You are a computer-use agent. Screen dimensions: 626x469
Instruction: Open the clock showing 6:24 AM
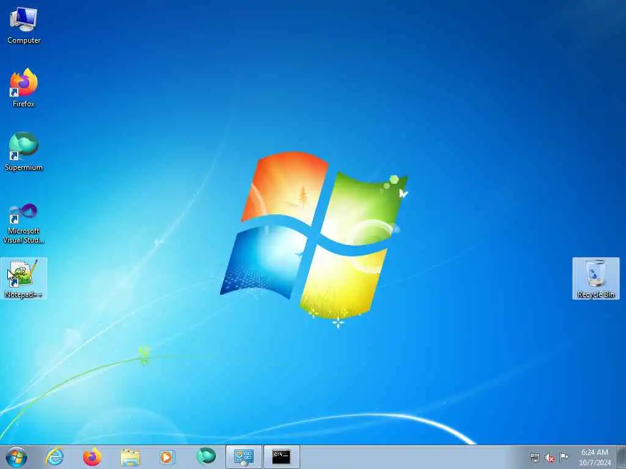595,457
